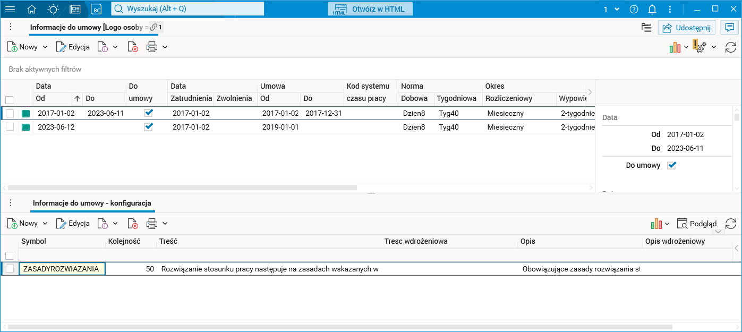Viewport: 742px width, 332px height.
Task: Click the details panel vertical scrollbar
Action: (736, 116)
